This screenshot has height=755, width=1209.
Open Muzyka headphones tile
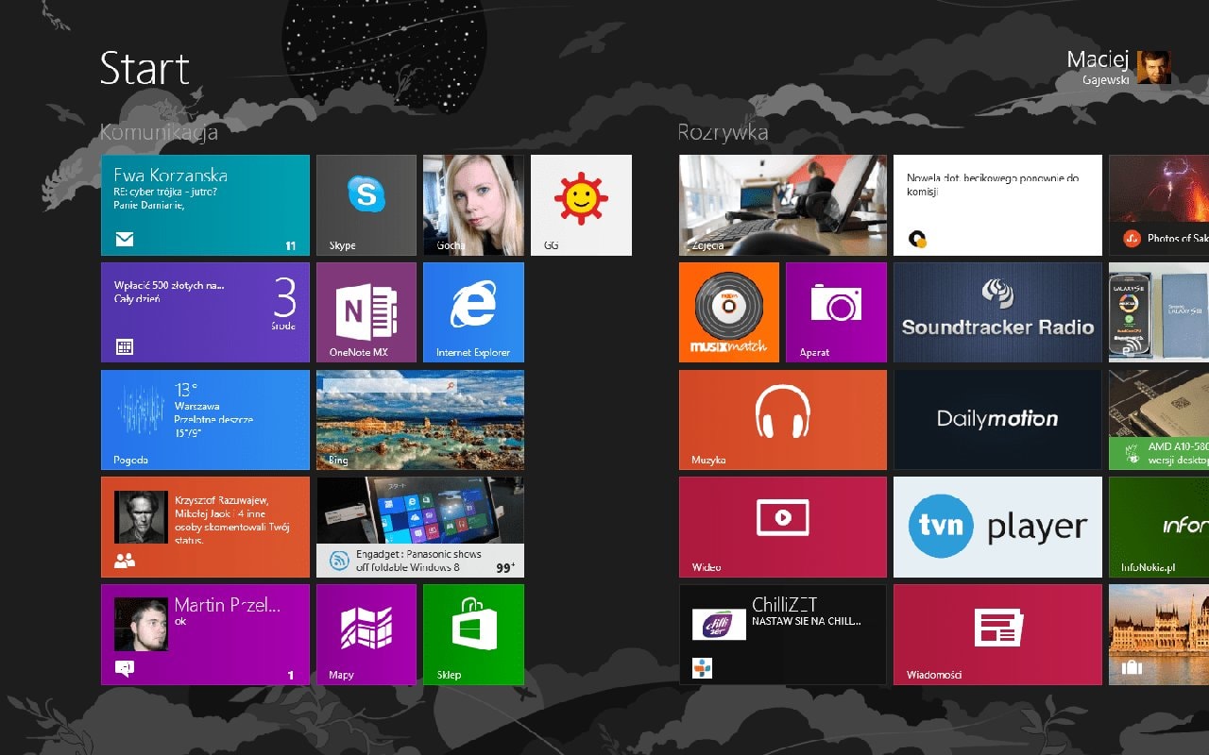tap(783, 420)
